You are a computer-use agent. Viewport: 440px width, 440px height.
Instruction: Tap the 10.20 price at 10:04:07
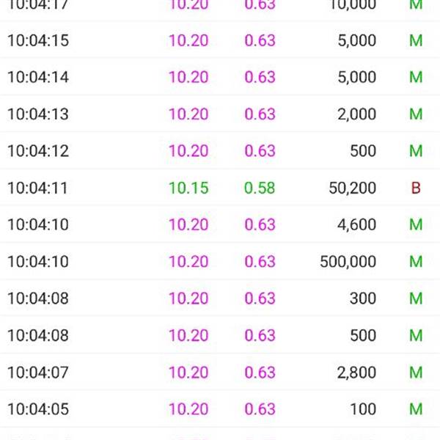(188, 372)
